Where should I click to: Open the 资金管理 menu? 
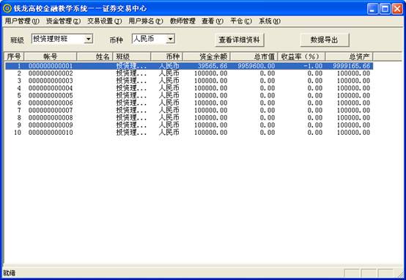(x=64, y=21)
